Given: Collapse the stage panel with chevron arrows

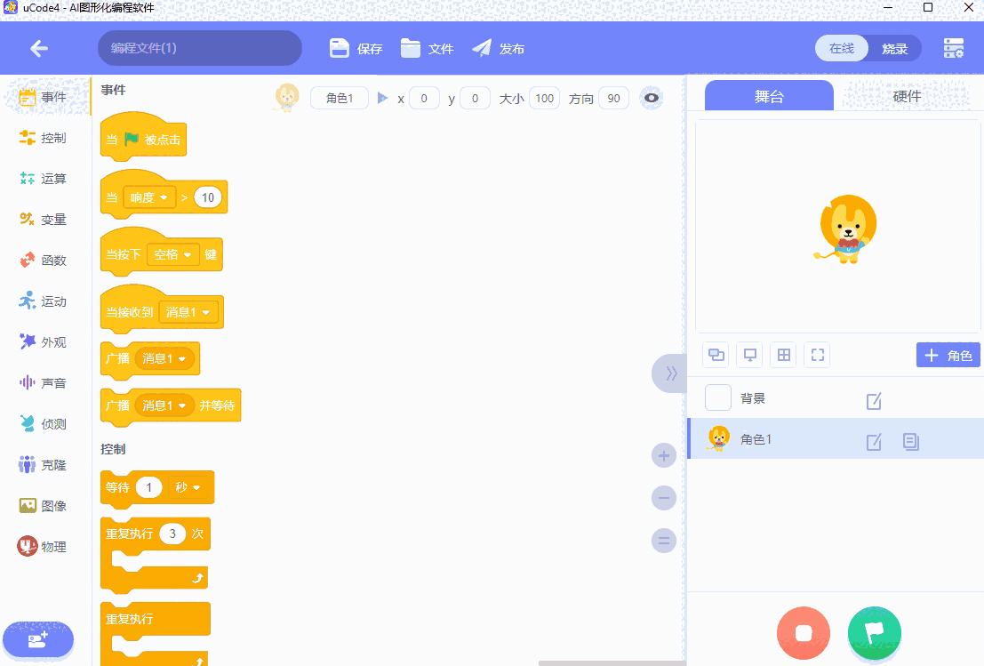Looking at the screenshot, I should (670, 373).
